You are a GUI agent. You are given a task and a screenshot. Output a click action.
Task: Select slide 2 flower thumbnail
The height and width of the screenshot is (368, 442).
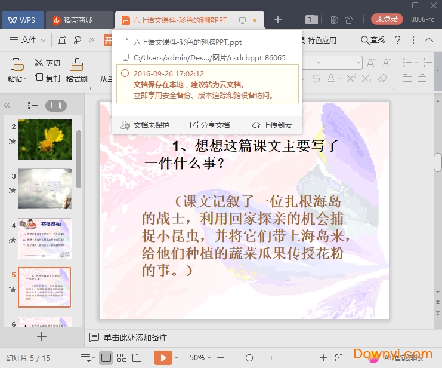[x=45, y=139]
